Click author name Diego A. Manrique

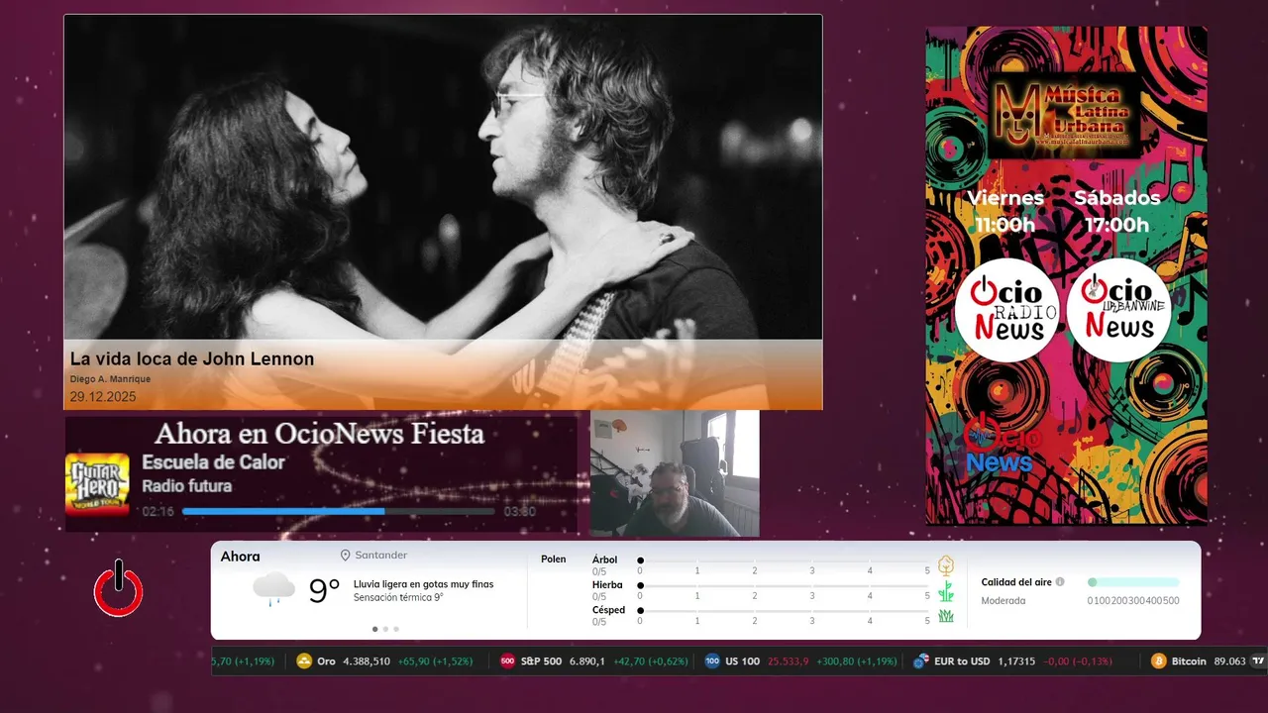[x=110, y=379]
